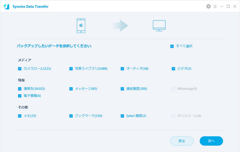Uncheck ブックマーク(310) checkbox

[x=71, y=116]
